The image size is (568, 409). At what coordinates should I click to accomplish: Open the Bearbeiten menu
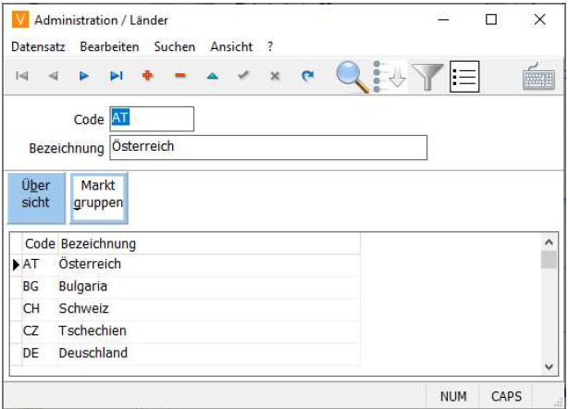click(x=109, y=46)
